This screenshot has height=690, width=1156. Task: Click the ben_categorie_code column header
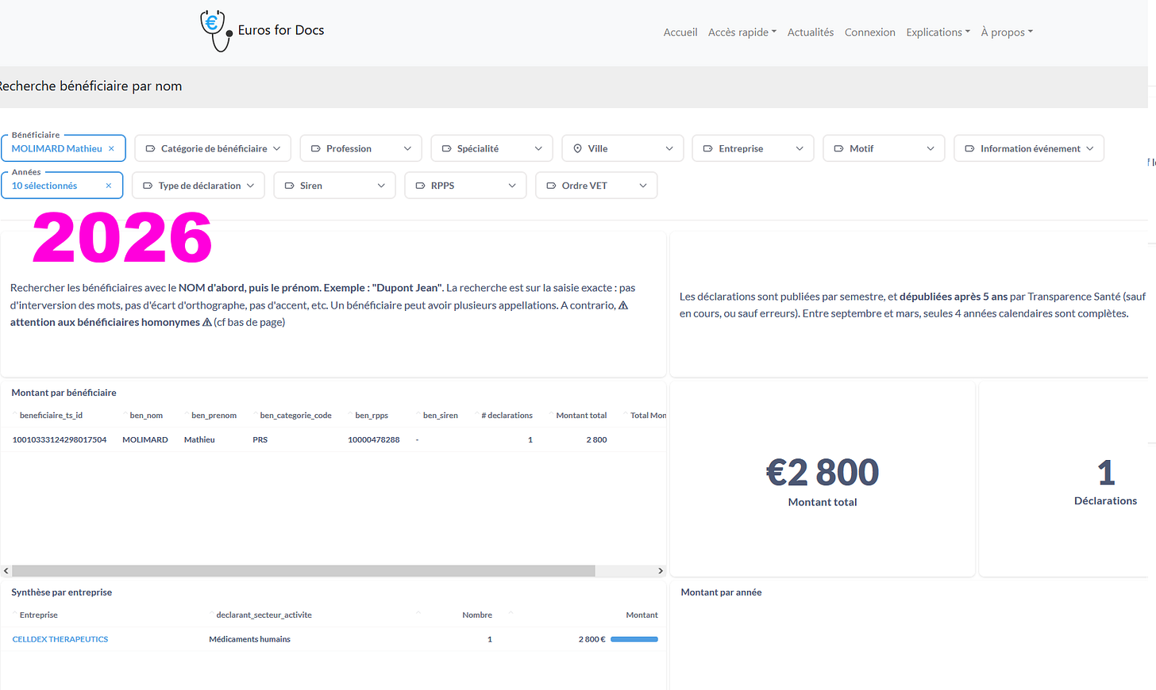click(x=295, y=416)
